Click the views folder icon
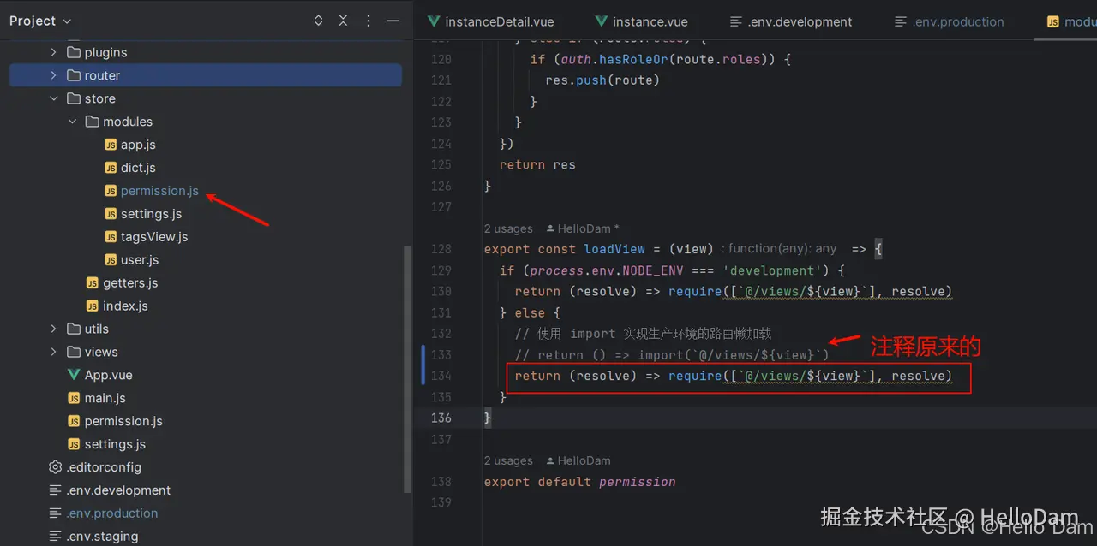 click(x=74, y=352)
